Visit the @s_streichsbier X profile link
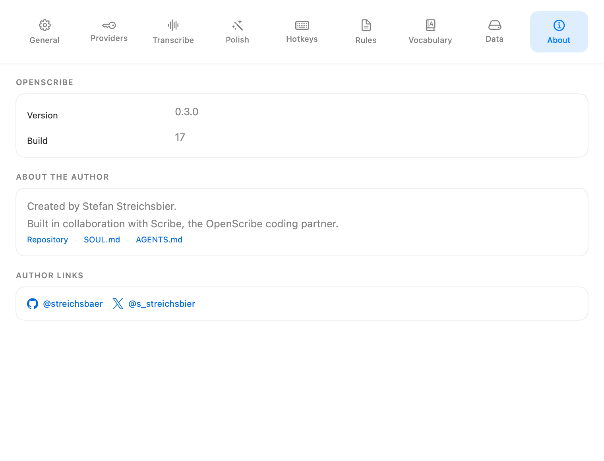The image size is (604, 461). tap(162, 304)
